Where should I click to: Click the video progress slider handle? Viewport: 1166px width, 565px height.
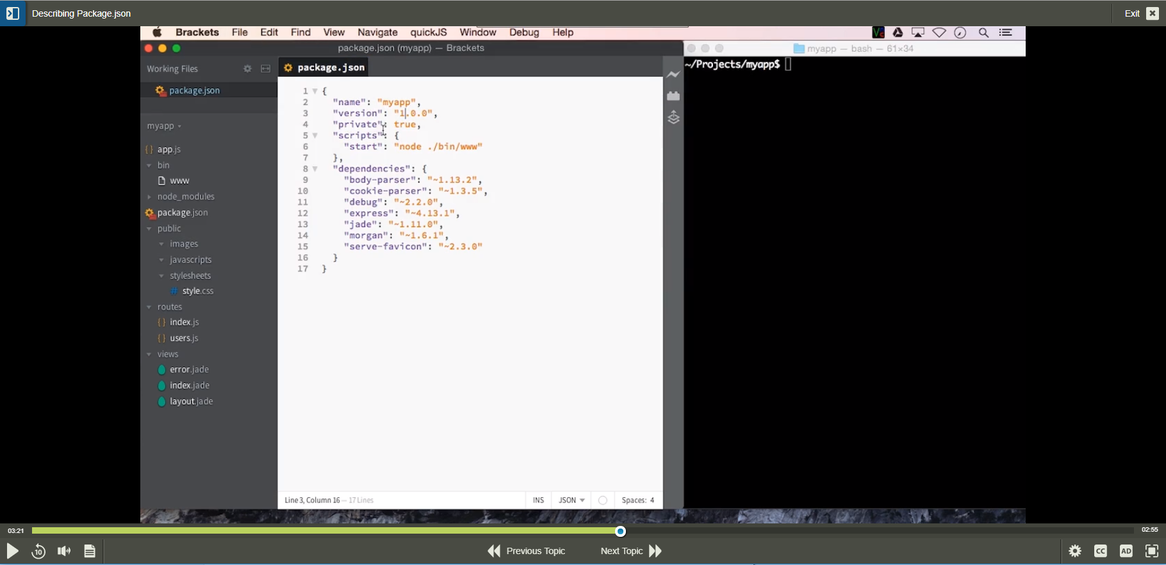click(x=621, y=531)
